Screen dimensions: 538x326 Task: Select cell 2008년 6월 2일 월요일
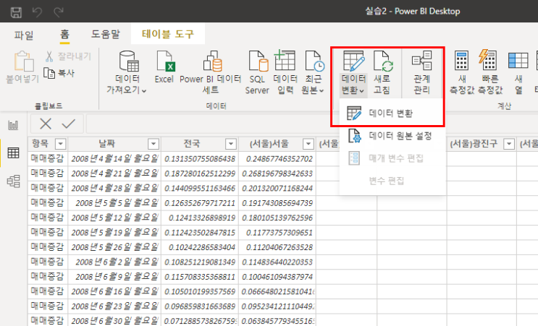pyautogui.click(x=114, y=262)
